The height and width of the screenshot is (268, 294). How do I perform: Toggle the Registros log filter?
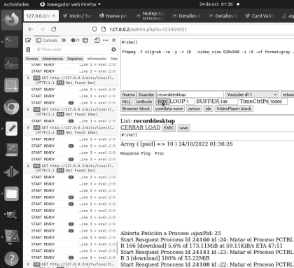[x=75, y=59]
